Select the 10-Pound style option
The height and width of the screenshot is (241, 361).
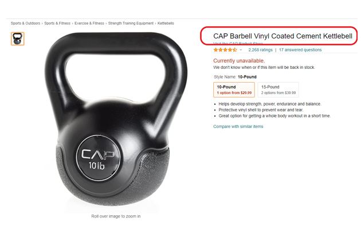tap(234, 90)
